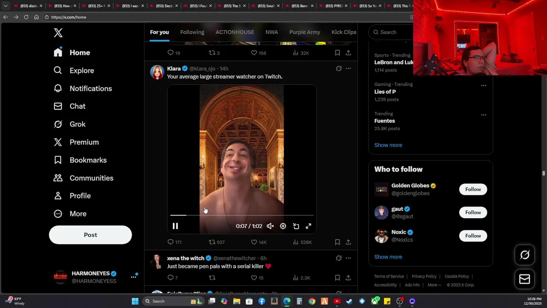Bookmark Klara's post
The height and width of the screenshot is (308, 547).
337,242
